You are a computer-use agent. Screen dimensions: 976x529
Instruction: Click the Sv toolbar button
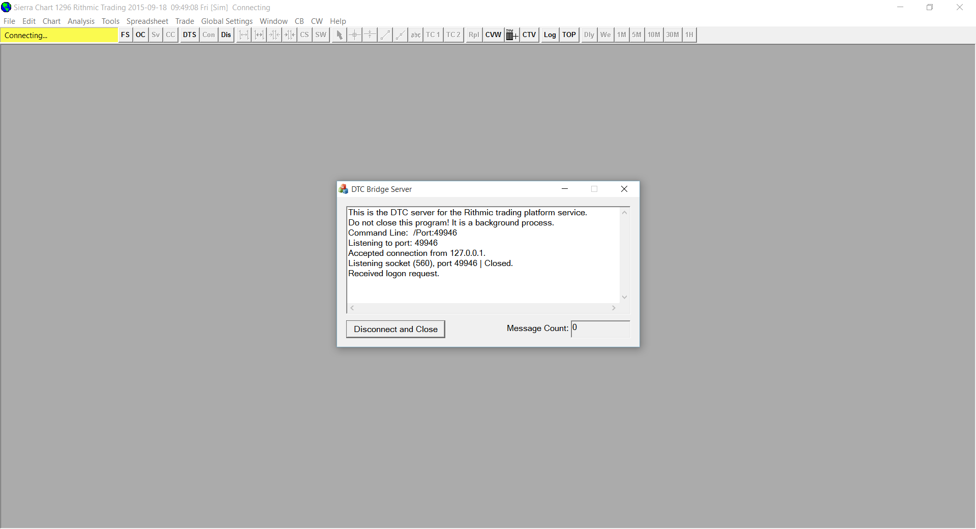pos(156,35)
